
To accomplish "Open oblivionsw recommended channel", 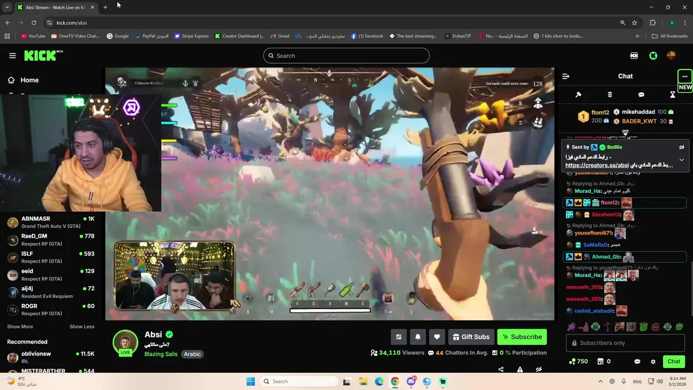I will (x=51, y=357).
